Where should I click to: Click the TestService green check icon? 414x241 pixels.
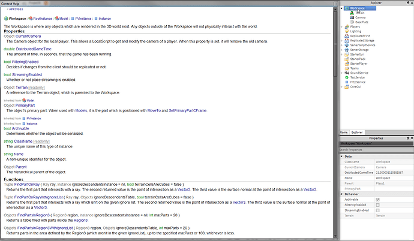[347, 77]
